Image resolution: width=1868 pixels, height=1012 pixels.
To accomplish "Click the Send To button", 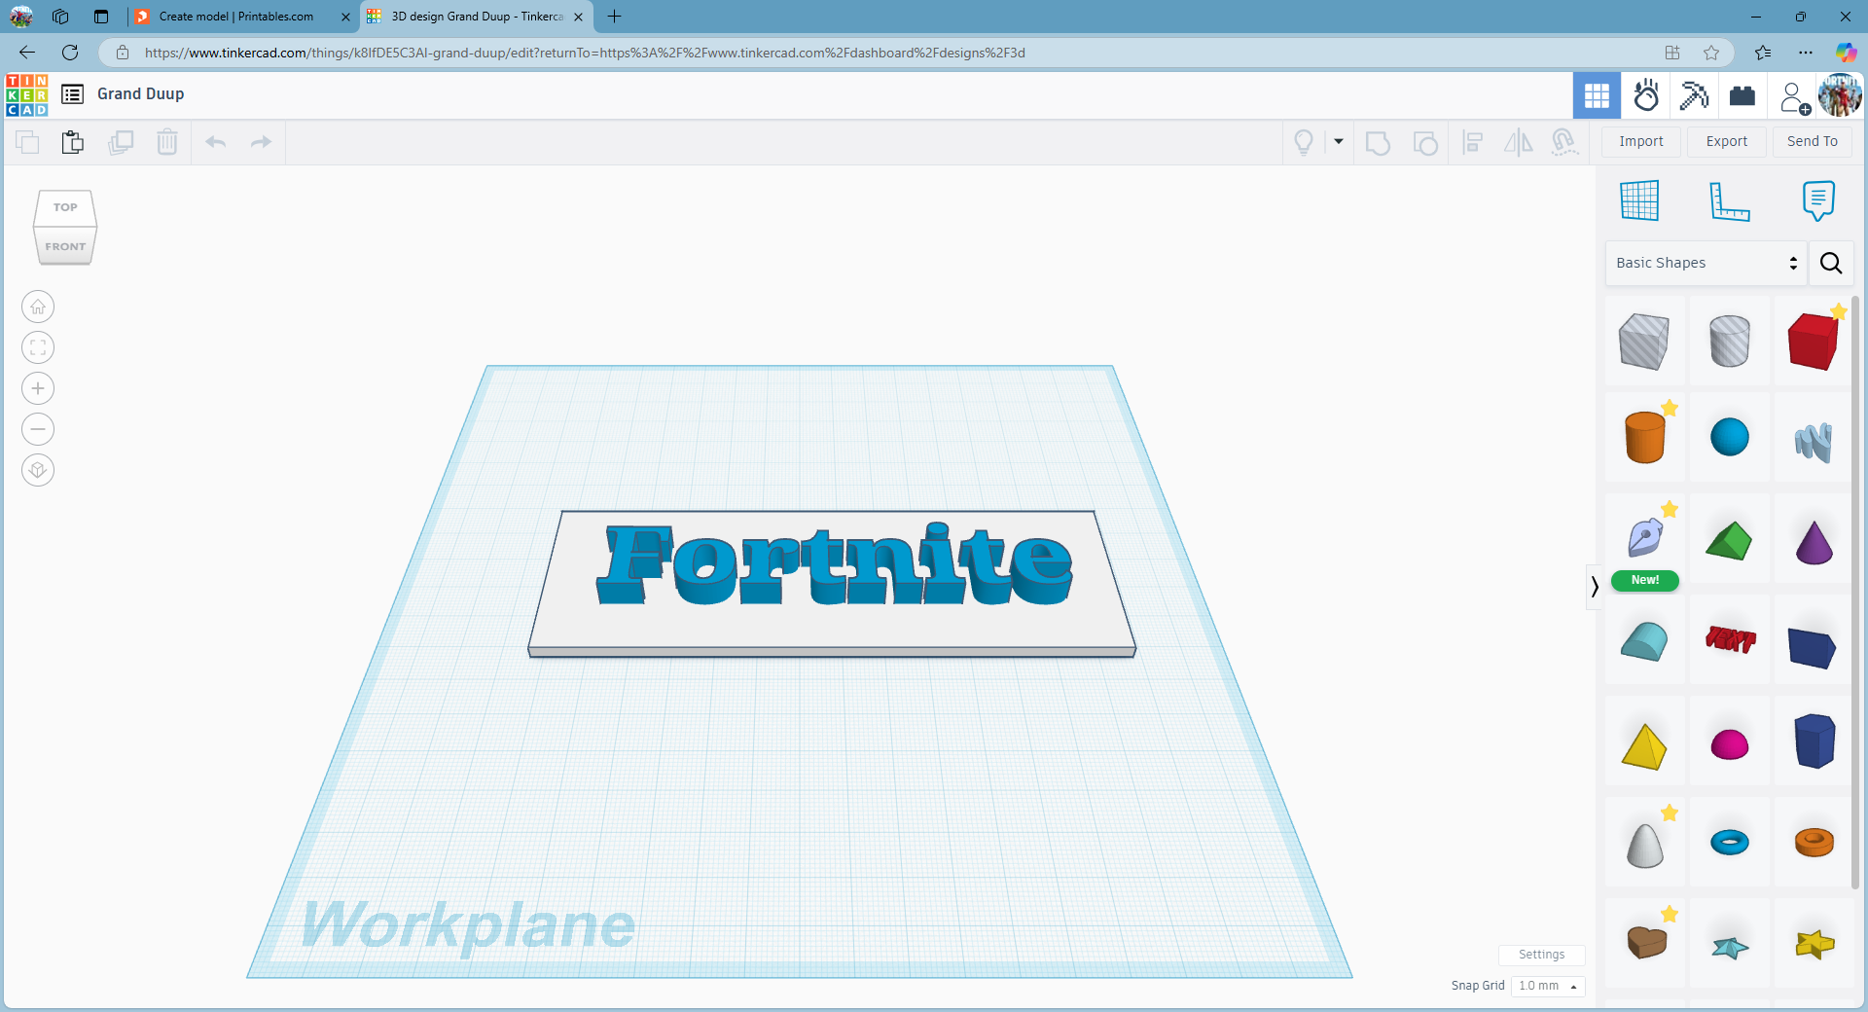I will click(x=1813, y=141).
